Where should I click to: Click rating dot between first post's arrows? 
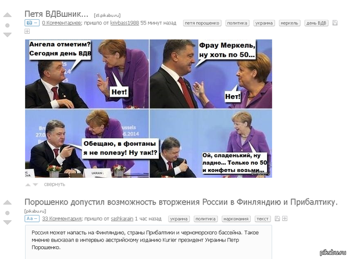tap(8, 26)
